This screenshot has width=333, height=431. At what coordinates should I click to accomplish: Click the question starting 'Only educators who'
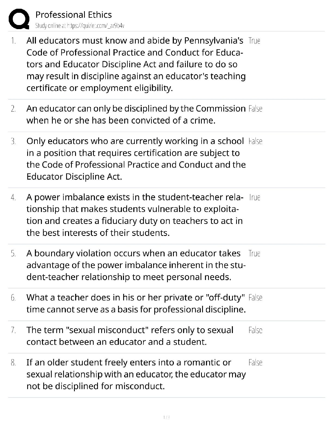(x=135, y=159)
